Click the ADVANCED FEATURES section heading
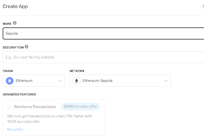Image resolution: width=204 pixels, height=140 pixels. click(19, 94)
